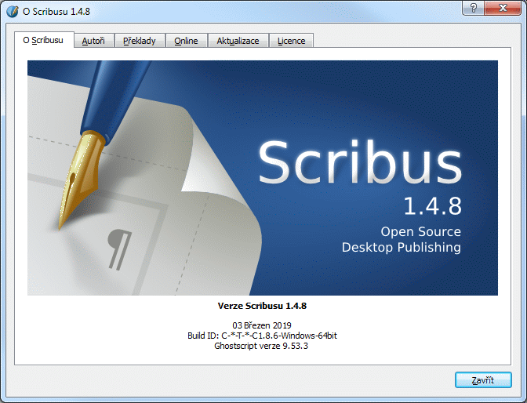Viewport: 527px width, 403px height.
Task: Click the Open Source Desktop Publishing tagline
Action: (x=402, y=240)
